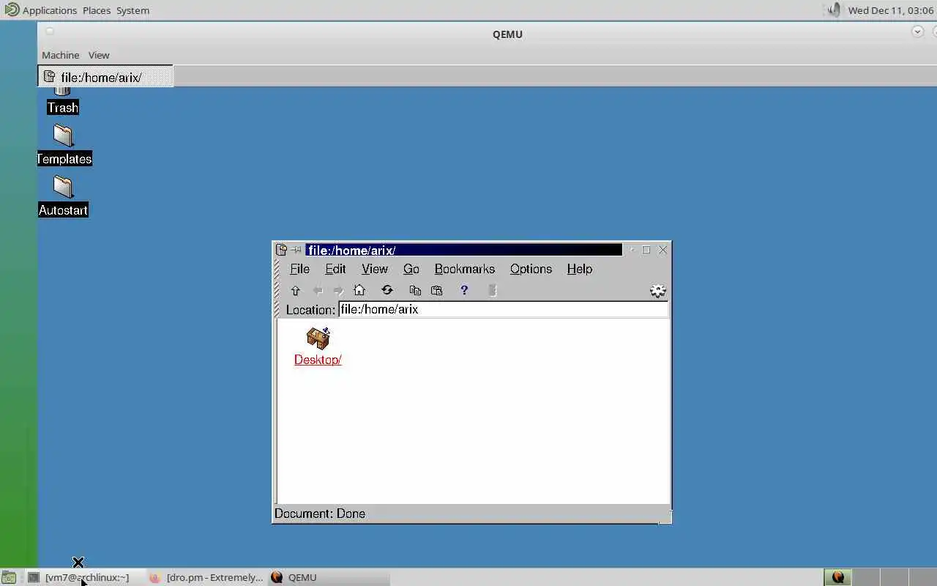Open the Edit menu
Screen dimensions: 937x586
coord(335,269)
